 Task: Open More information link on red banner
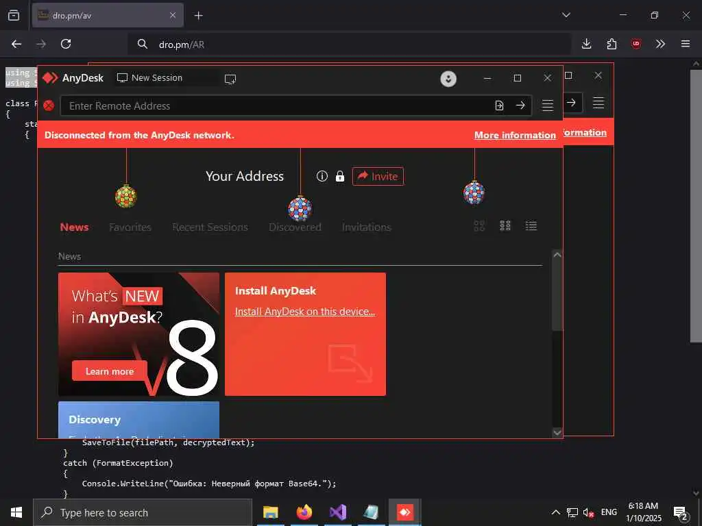pos(515,135)
